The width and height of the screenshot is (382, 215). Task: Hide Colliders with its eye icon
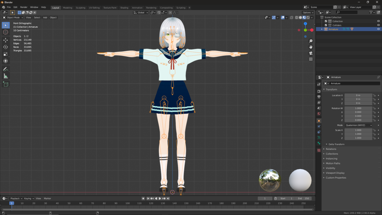tap(378, 25)
